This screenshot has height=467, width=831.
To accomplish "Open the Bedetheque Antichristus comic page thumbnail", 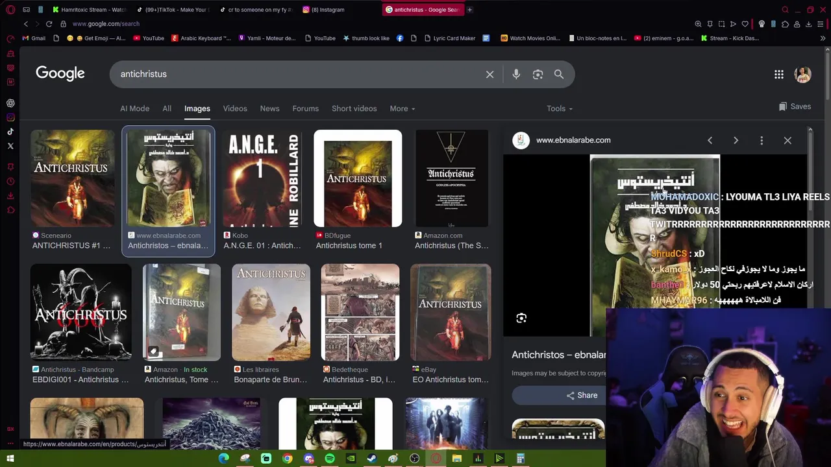I will pos(360,312).
